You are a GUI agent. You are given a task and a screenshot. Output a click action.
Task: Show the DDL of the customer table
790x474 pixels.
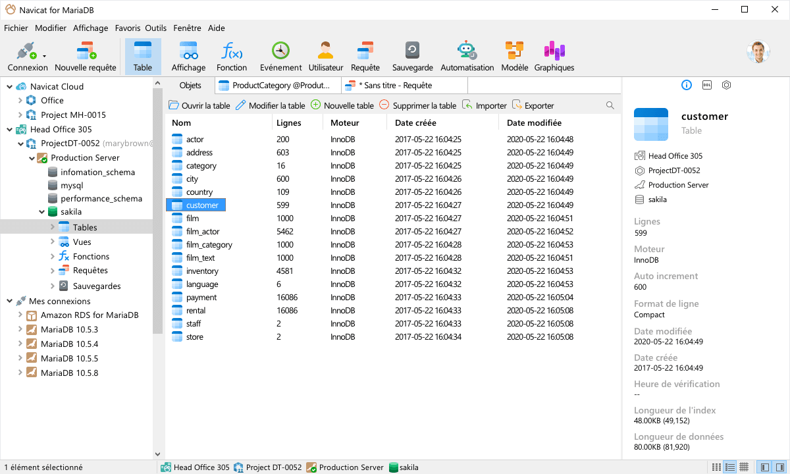(x=706, y=84)
